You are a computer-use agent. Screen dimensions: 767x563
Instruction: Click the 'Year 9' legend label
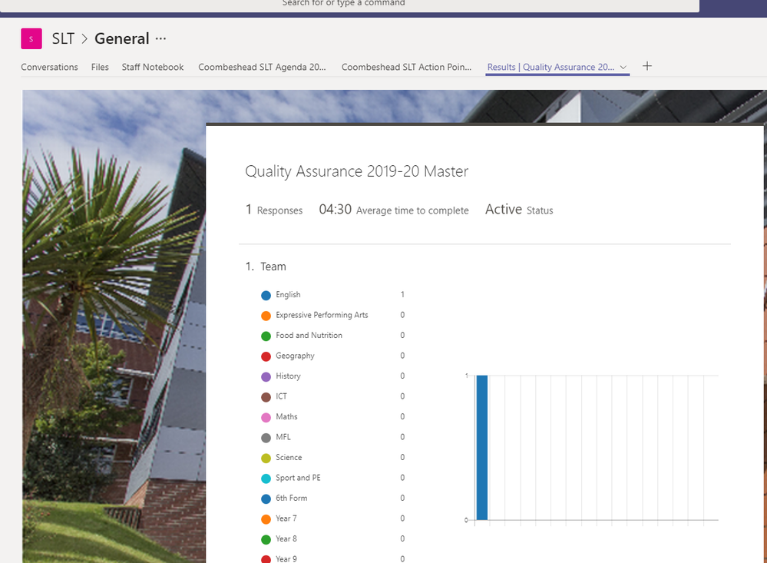click(x=286, y=558)
